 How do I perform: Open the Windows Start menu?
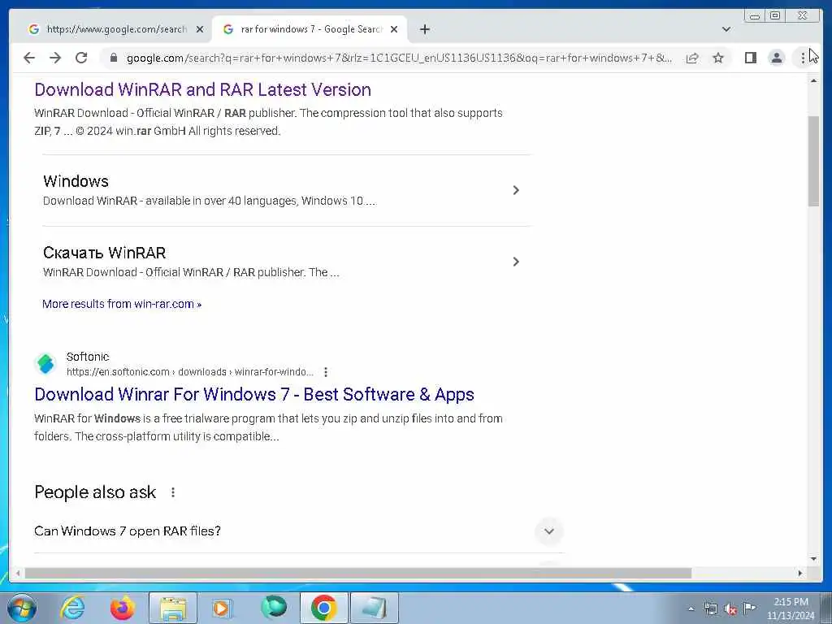coord(22,608)
